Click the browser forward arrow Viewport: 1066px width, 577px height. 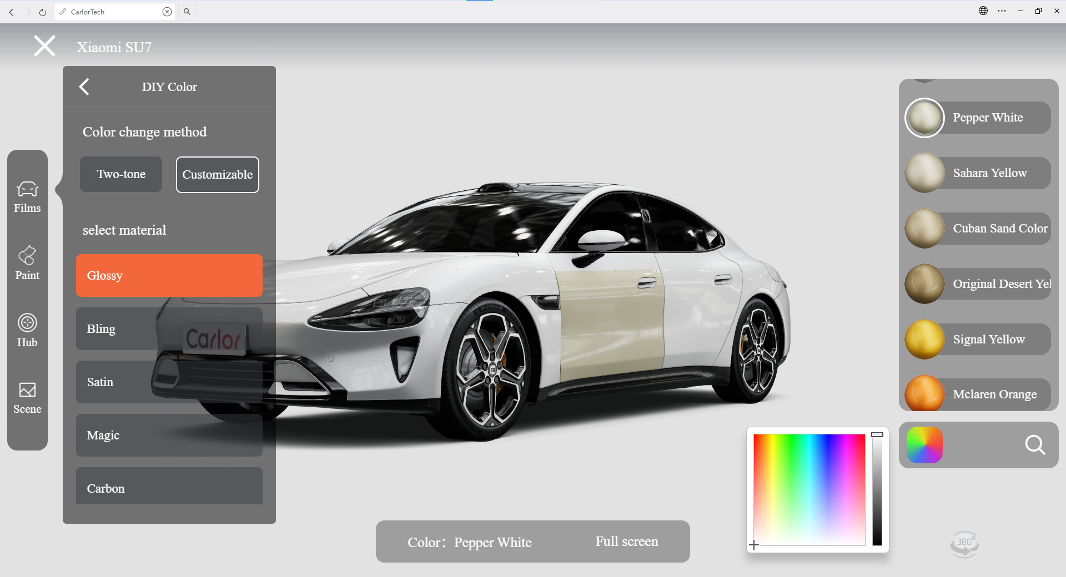coord(28,12)
